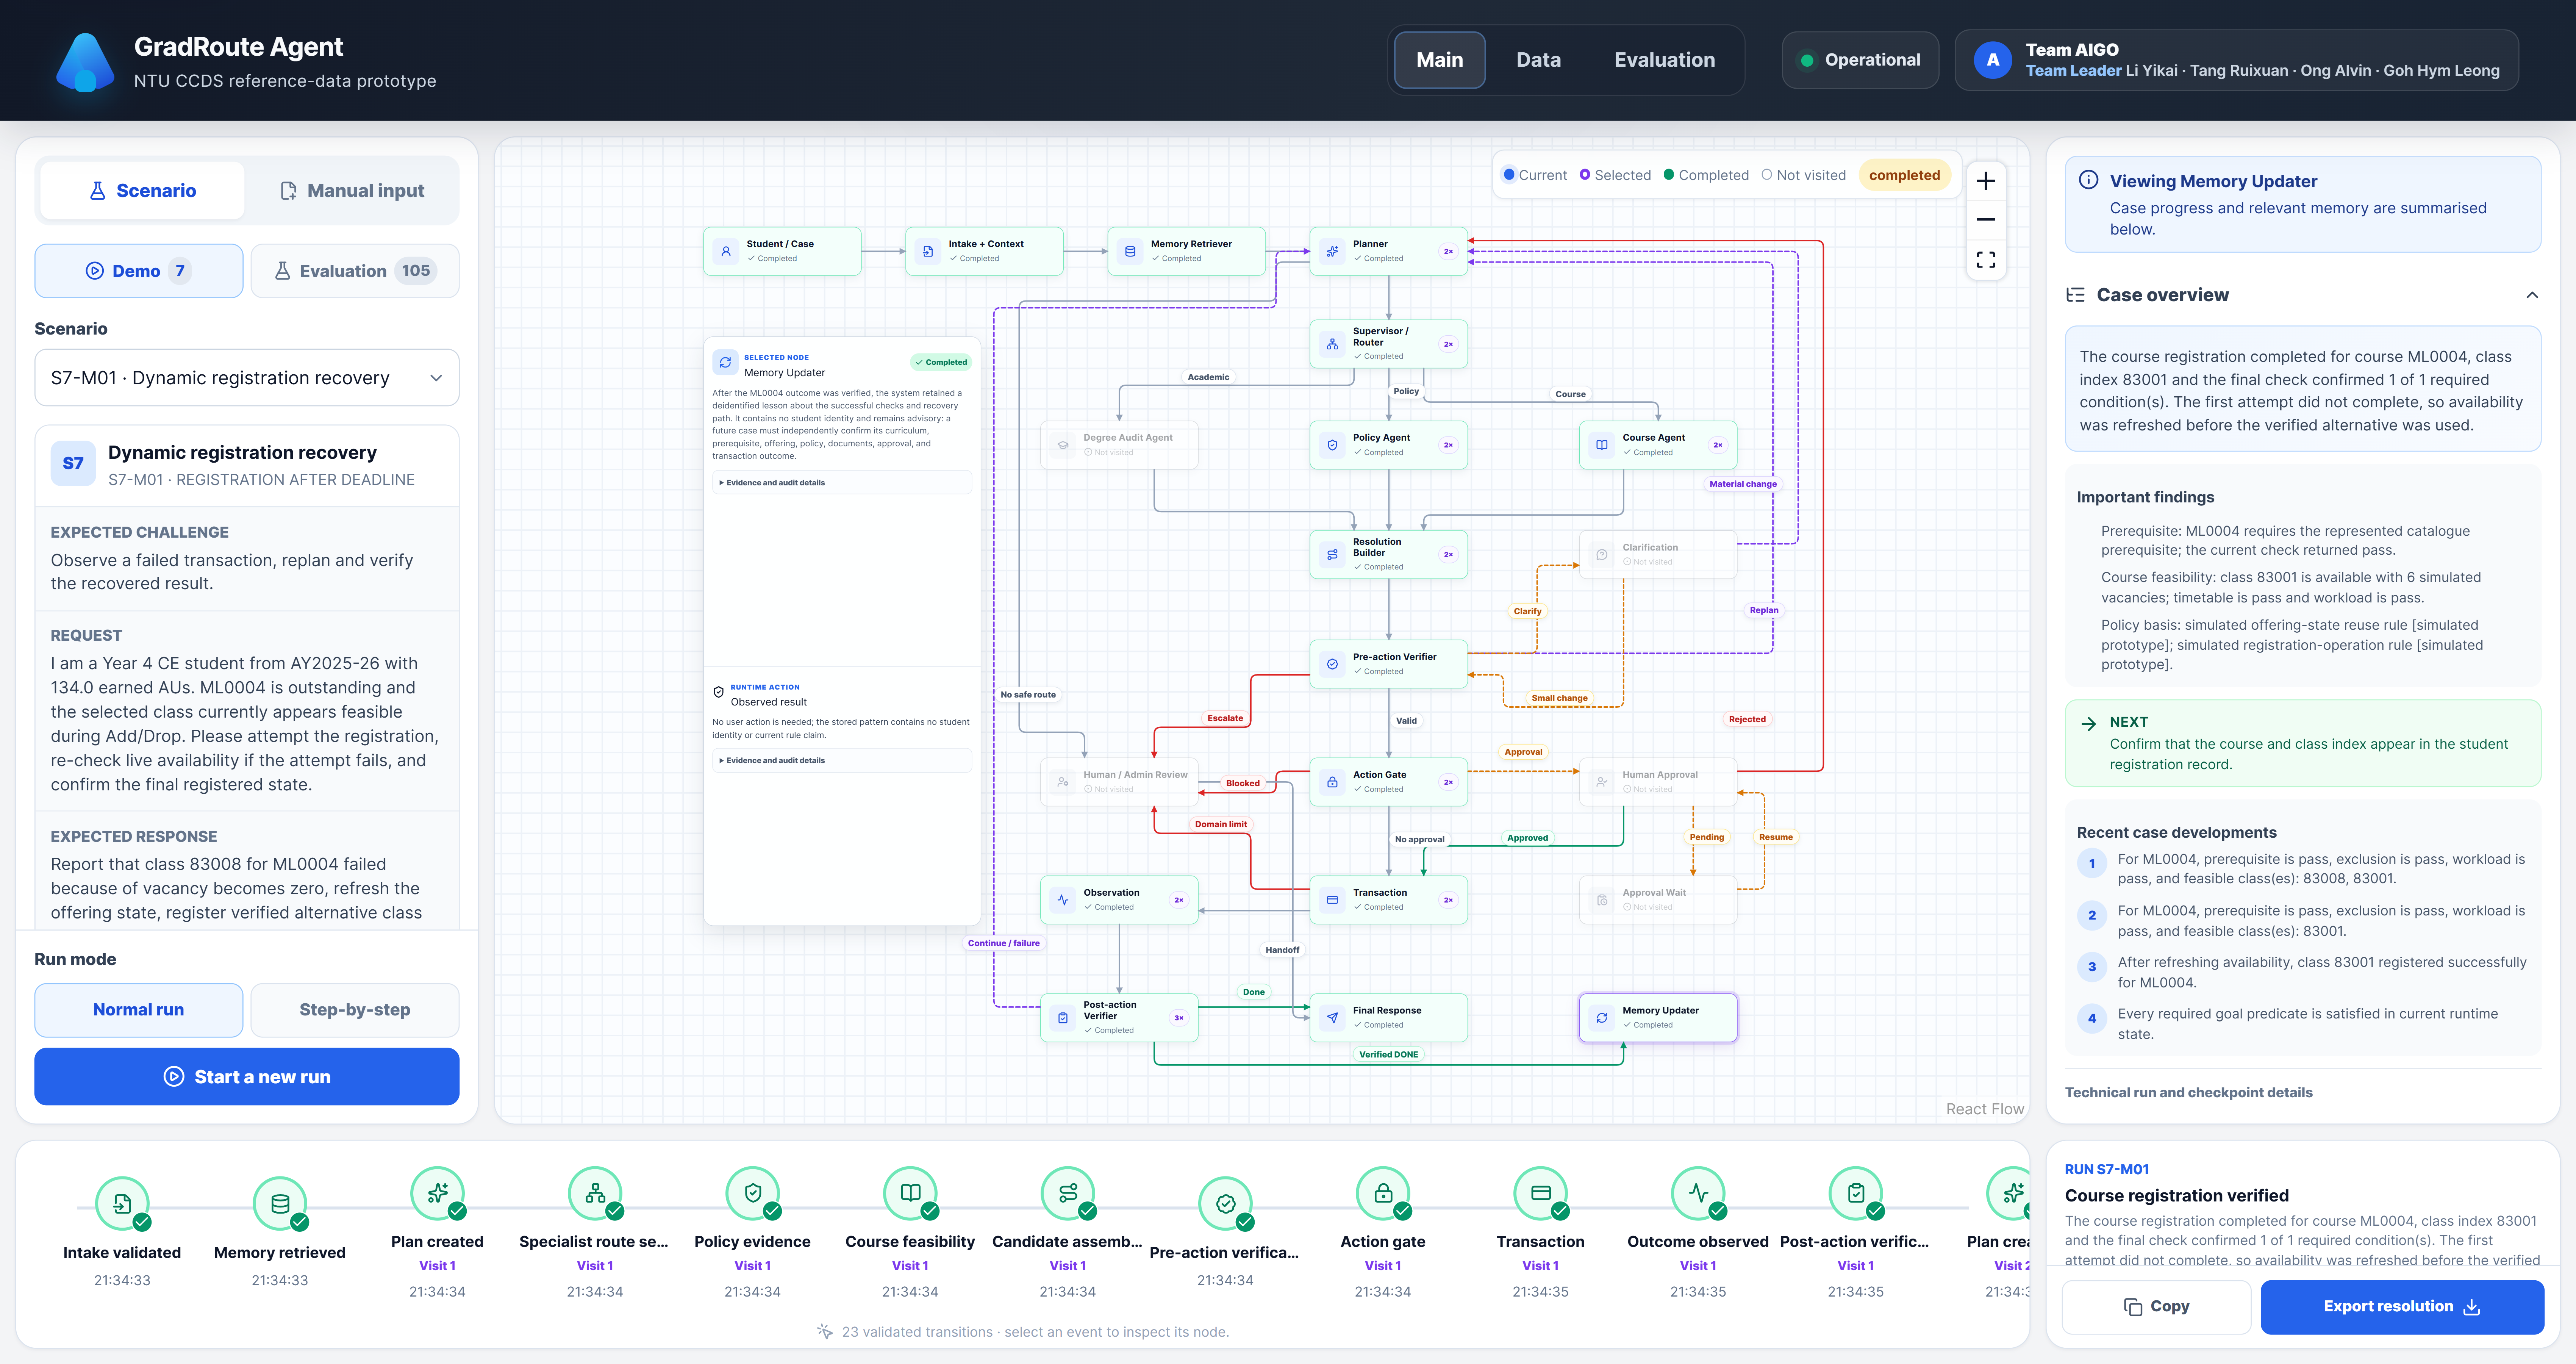Open the Evaluation navigation tab

(1664, 60)
